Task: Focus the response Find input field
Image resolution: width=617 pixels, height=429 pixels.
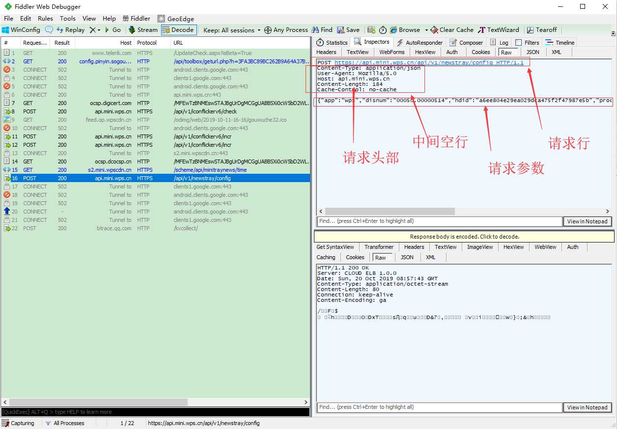Action: tap(439, 407)
